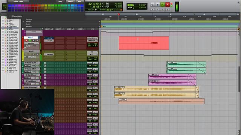Open the LEAD-VOX output selector on REC-1

(93, 40)
